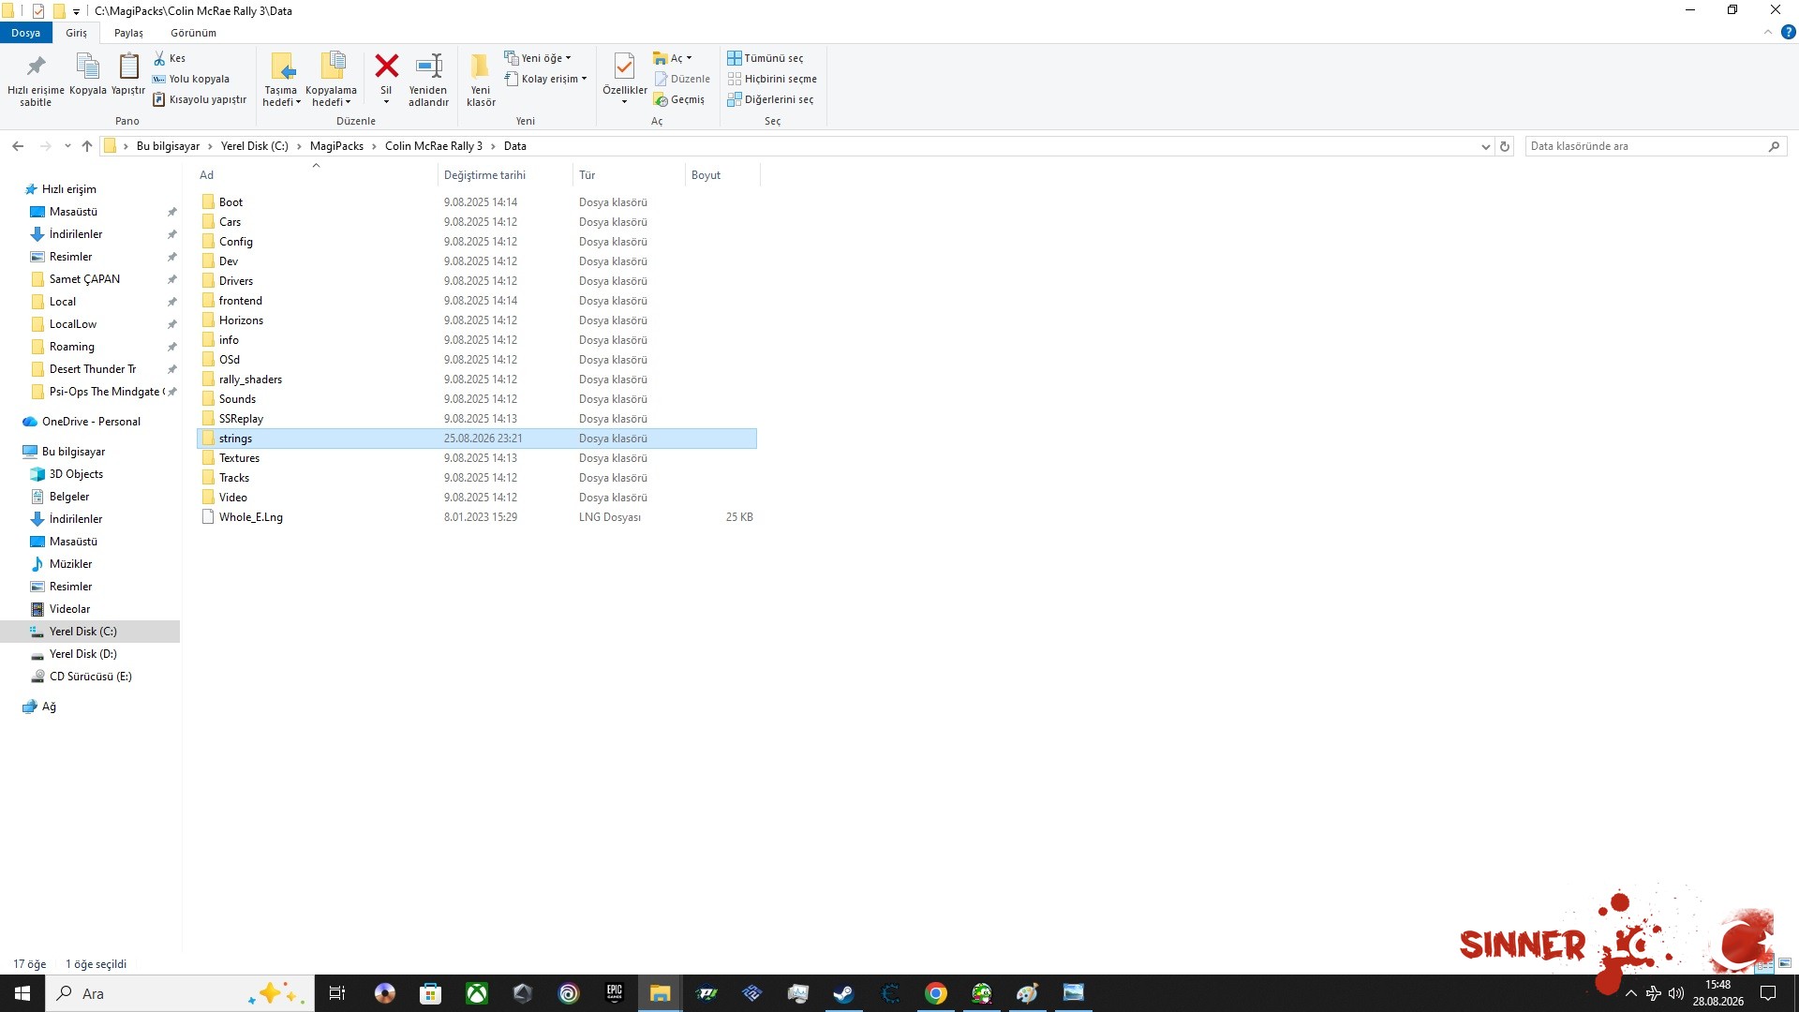Open Steam from the taskbar
This screenshot has height=1012, width=1799.
(x=843, y=993)
